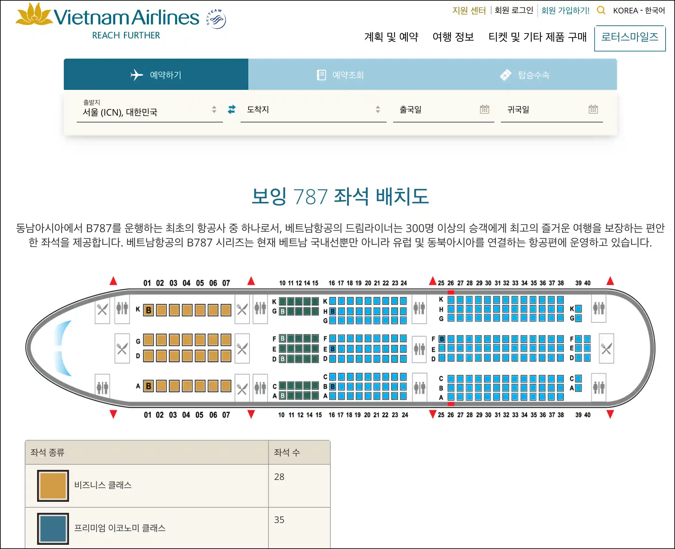
Task: Click the 귀국일 date field
Action: [x=552, y=110]
